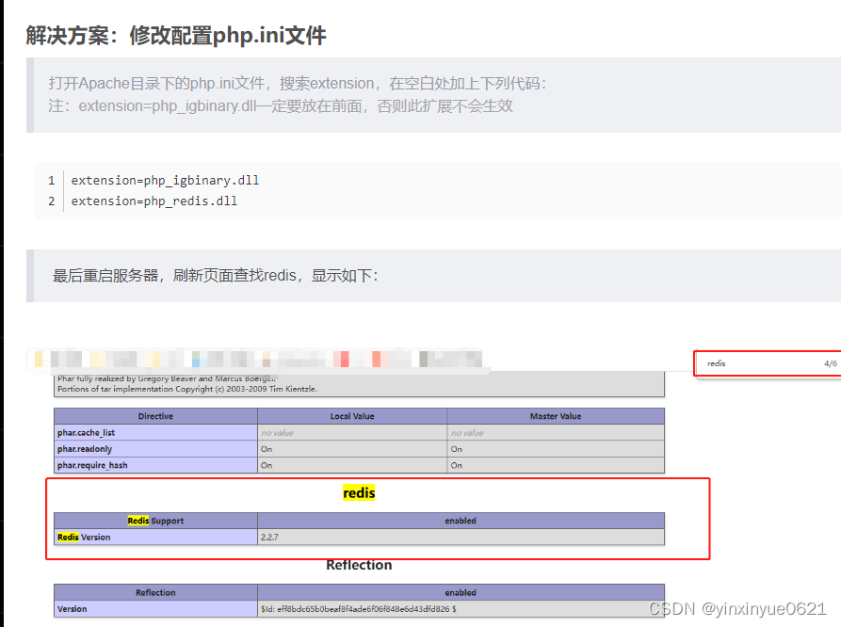Click the Tim Kientzle copyright line

coord(187,389)
